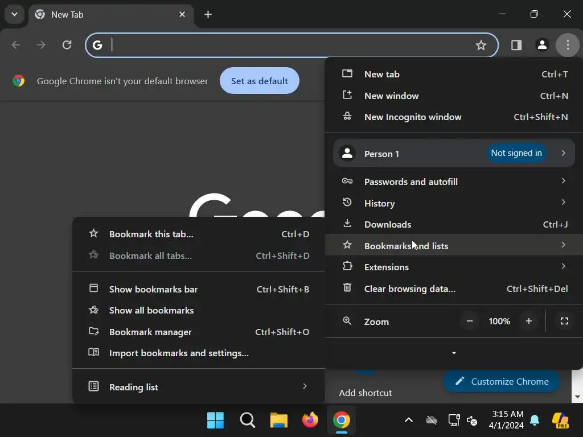The image size is (583, 437).
Task: Click the Google G icon in omnibox
Action: coord(97,45)
